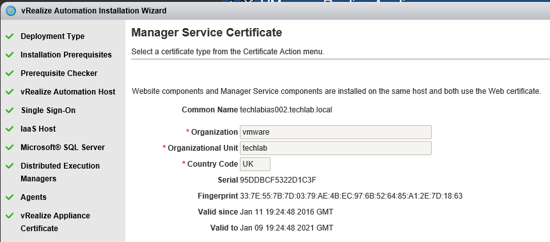Image resolution: width=550 pixels, height=242 pixels.
Task: Click the Organization field label
Action: tap(214, 132)
